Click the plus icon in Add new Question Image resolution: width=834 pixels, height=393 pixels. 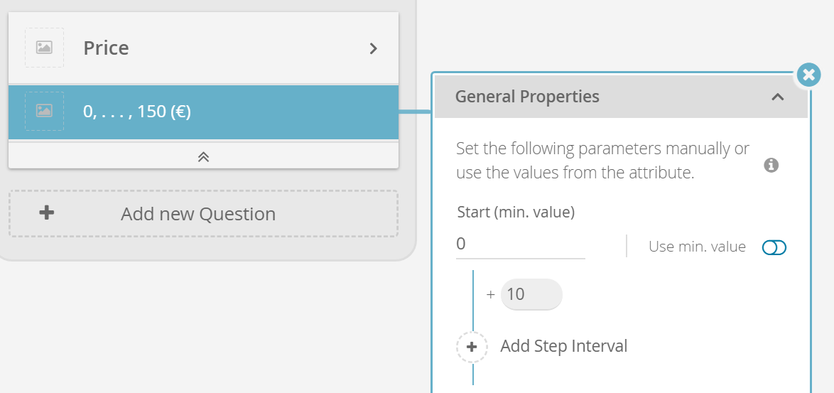point(47,213)
